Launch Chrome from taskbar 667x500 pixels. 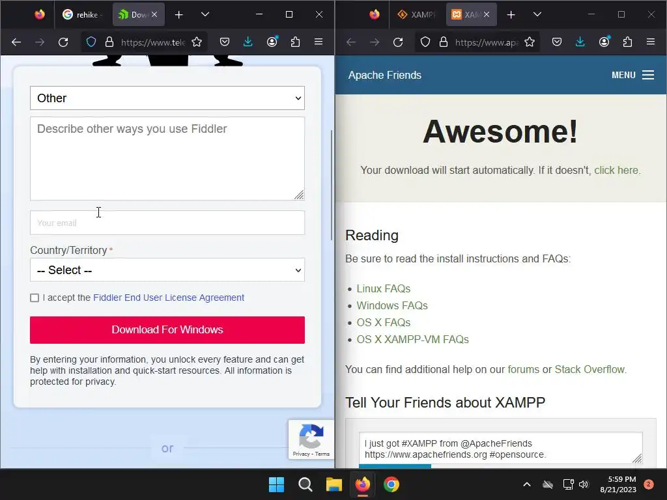click(391, 484)
